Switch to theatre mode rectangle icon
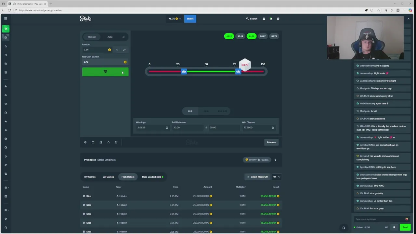The height and width of the screenshot is (234, 416). 93,142
